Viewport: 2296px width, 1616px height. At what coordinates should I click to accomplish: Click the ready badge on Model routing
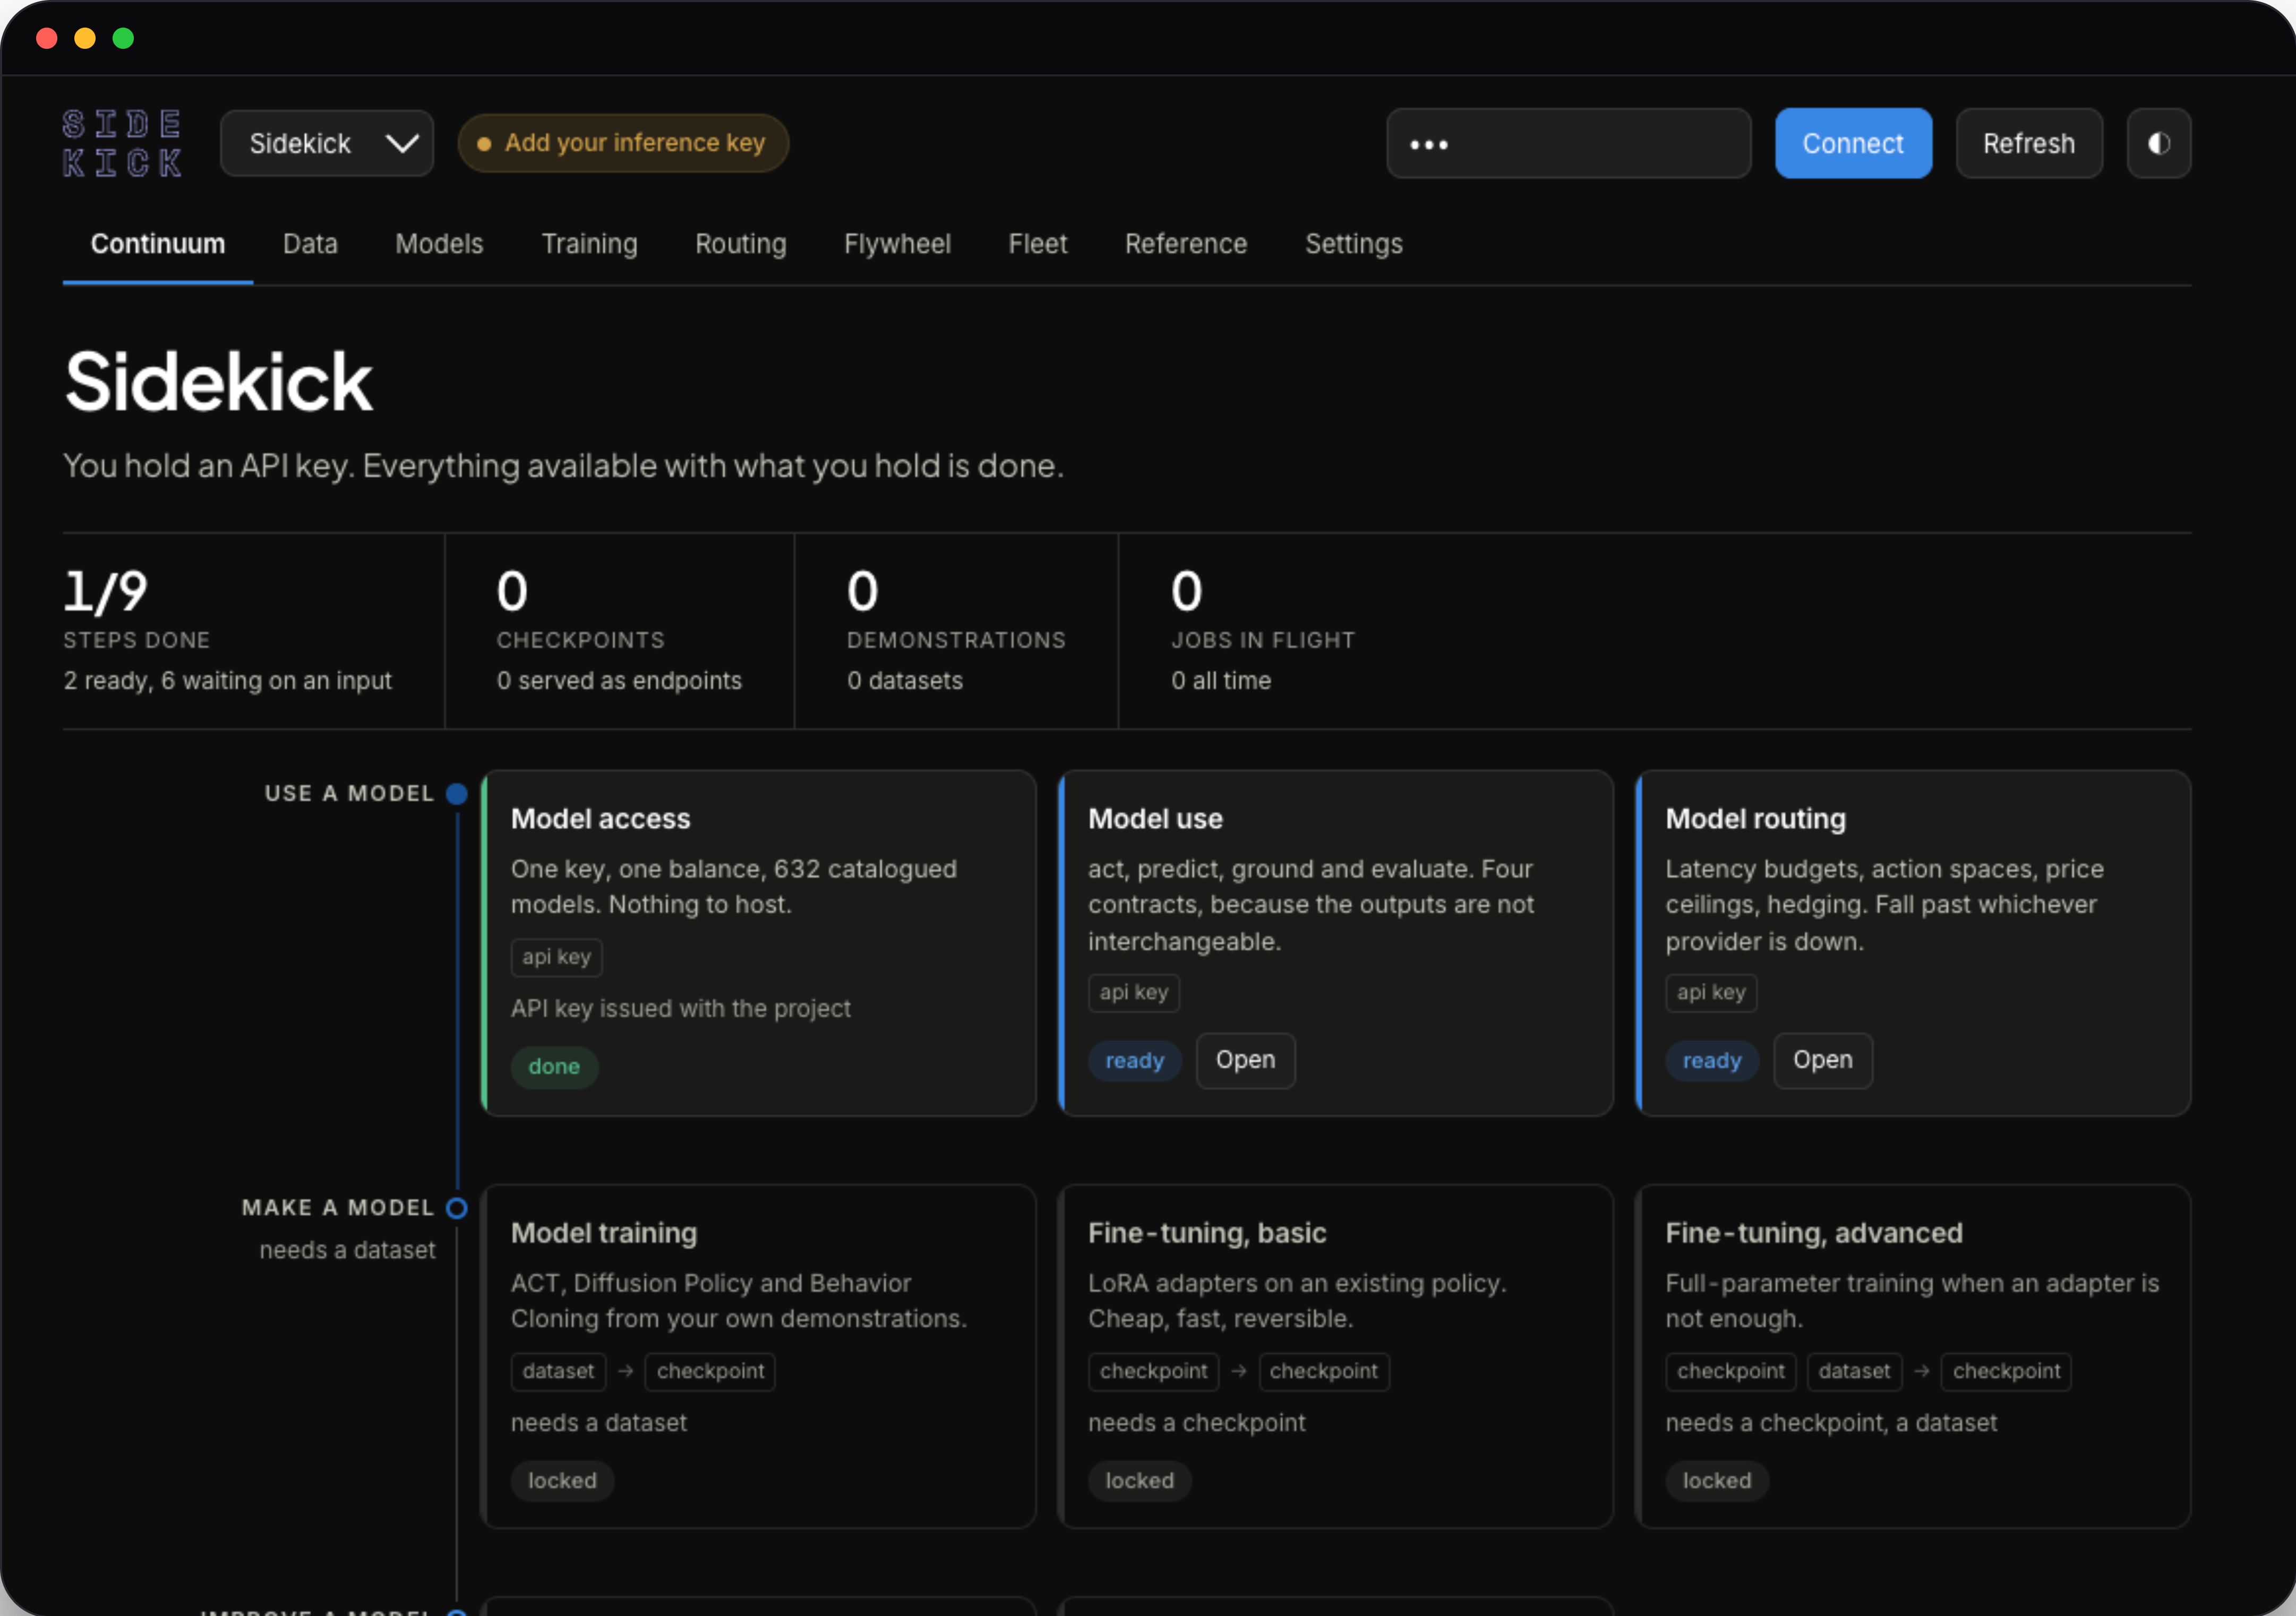(x=1711, y=1060)
